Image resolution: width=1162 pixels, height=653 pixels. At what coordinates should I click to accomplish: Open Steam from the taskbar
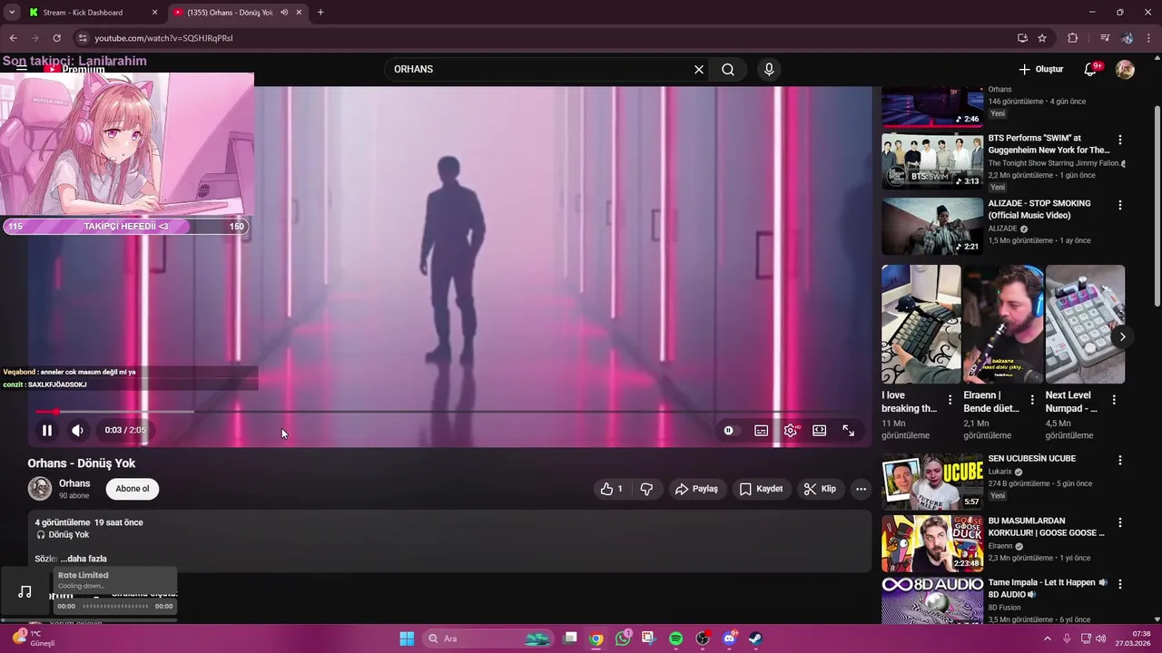[x=755, y=638]
